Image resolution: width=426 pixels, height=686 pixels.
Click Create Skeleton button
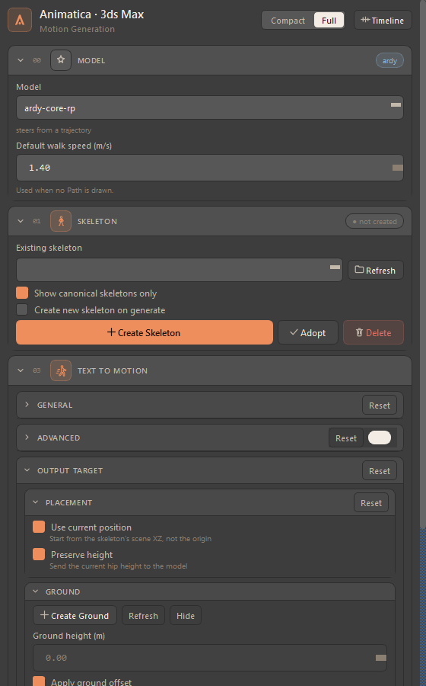[145, 332]
